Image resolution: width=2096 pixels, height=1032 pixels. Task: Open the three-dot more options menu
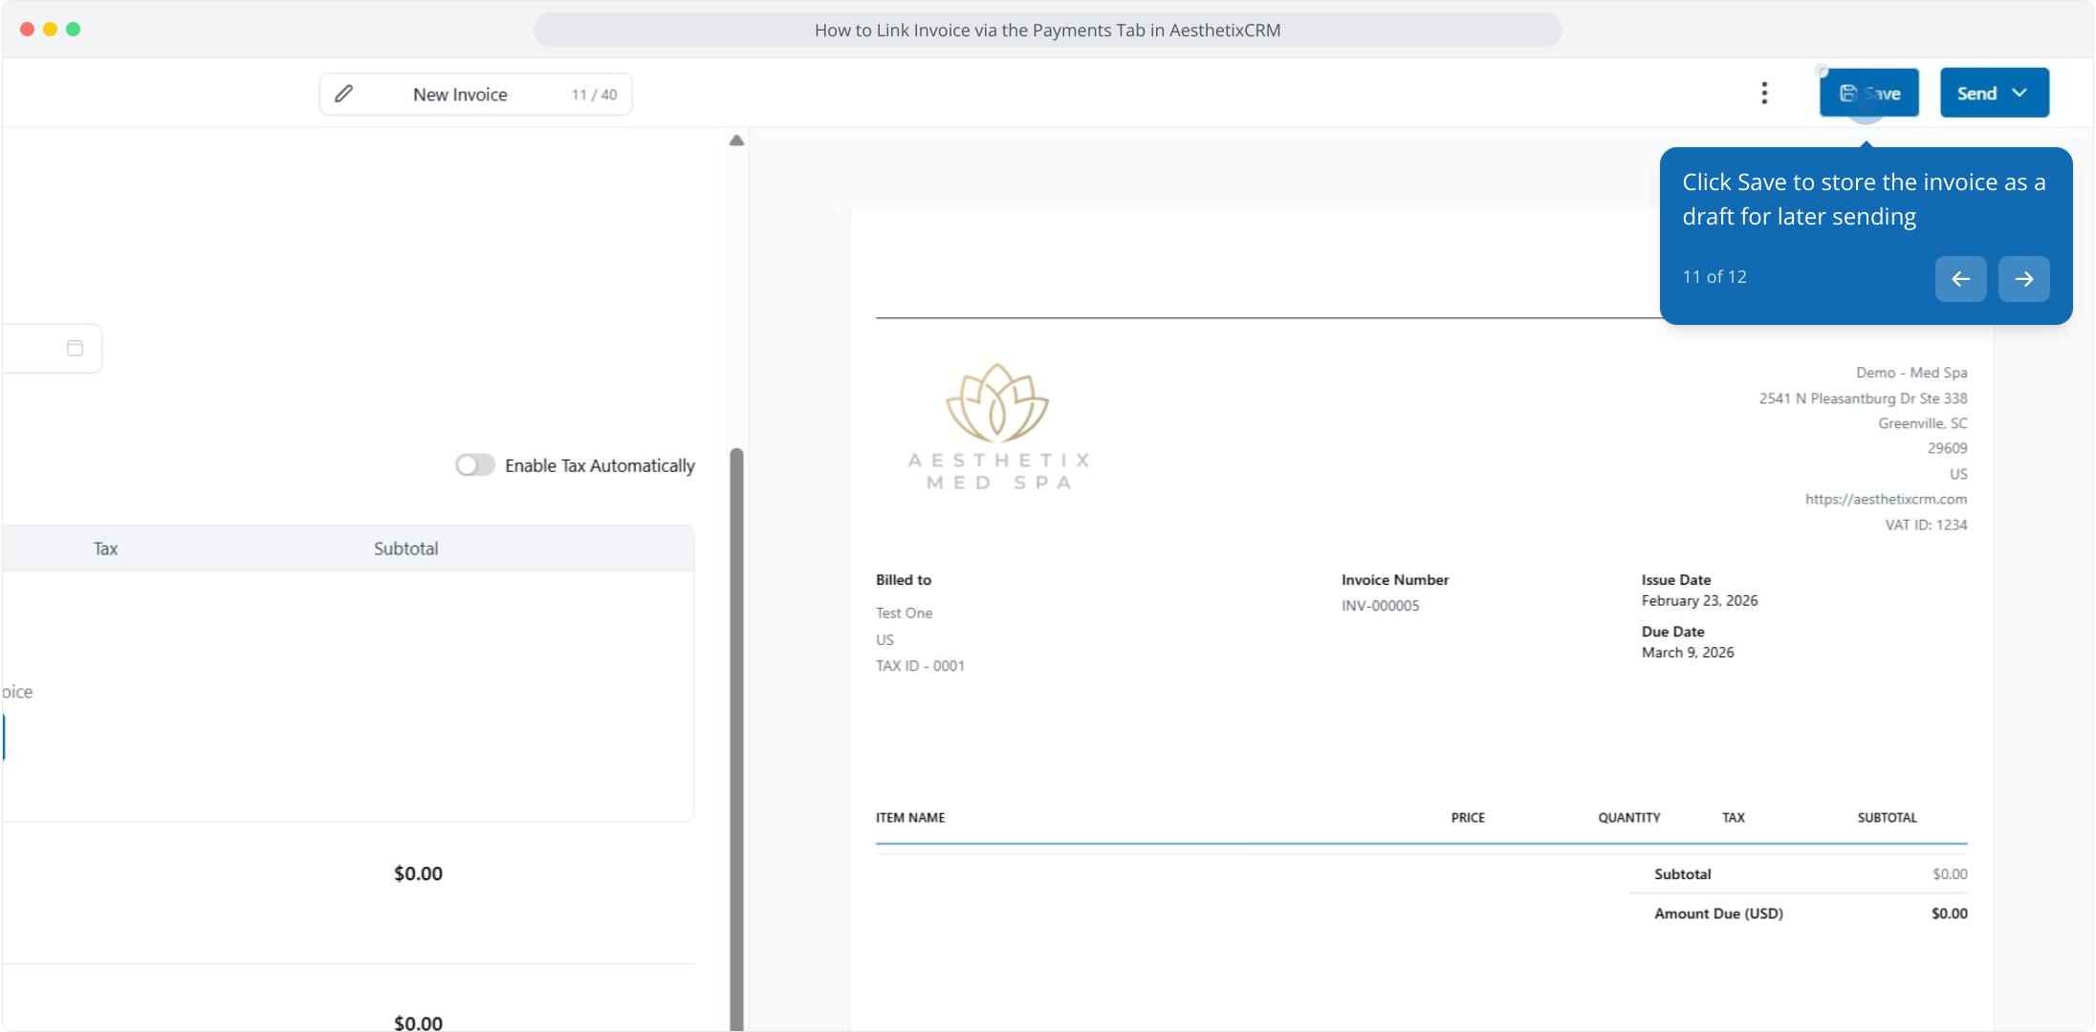coord(1764,93)
